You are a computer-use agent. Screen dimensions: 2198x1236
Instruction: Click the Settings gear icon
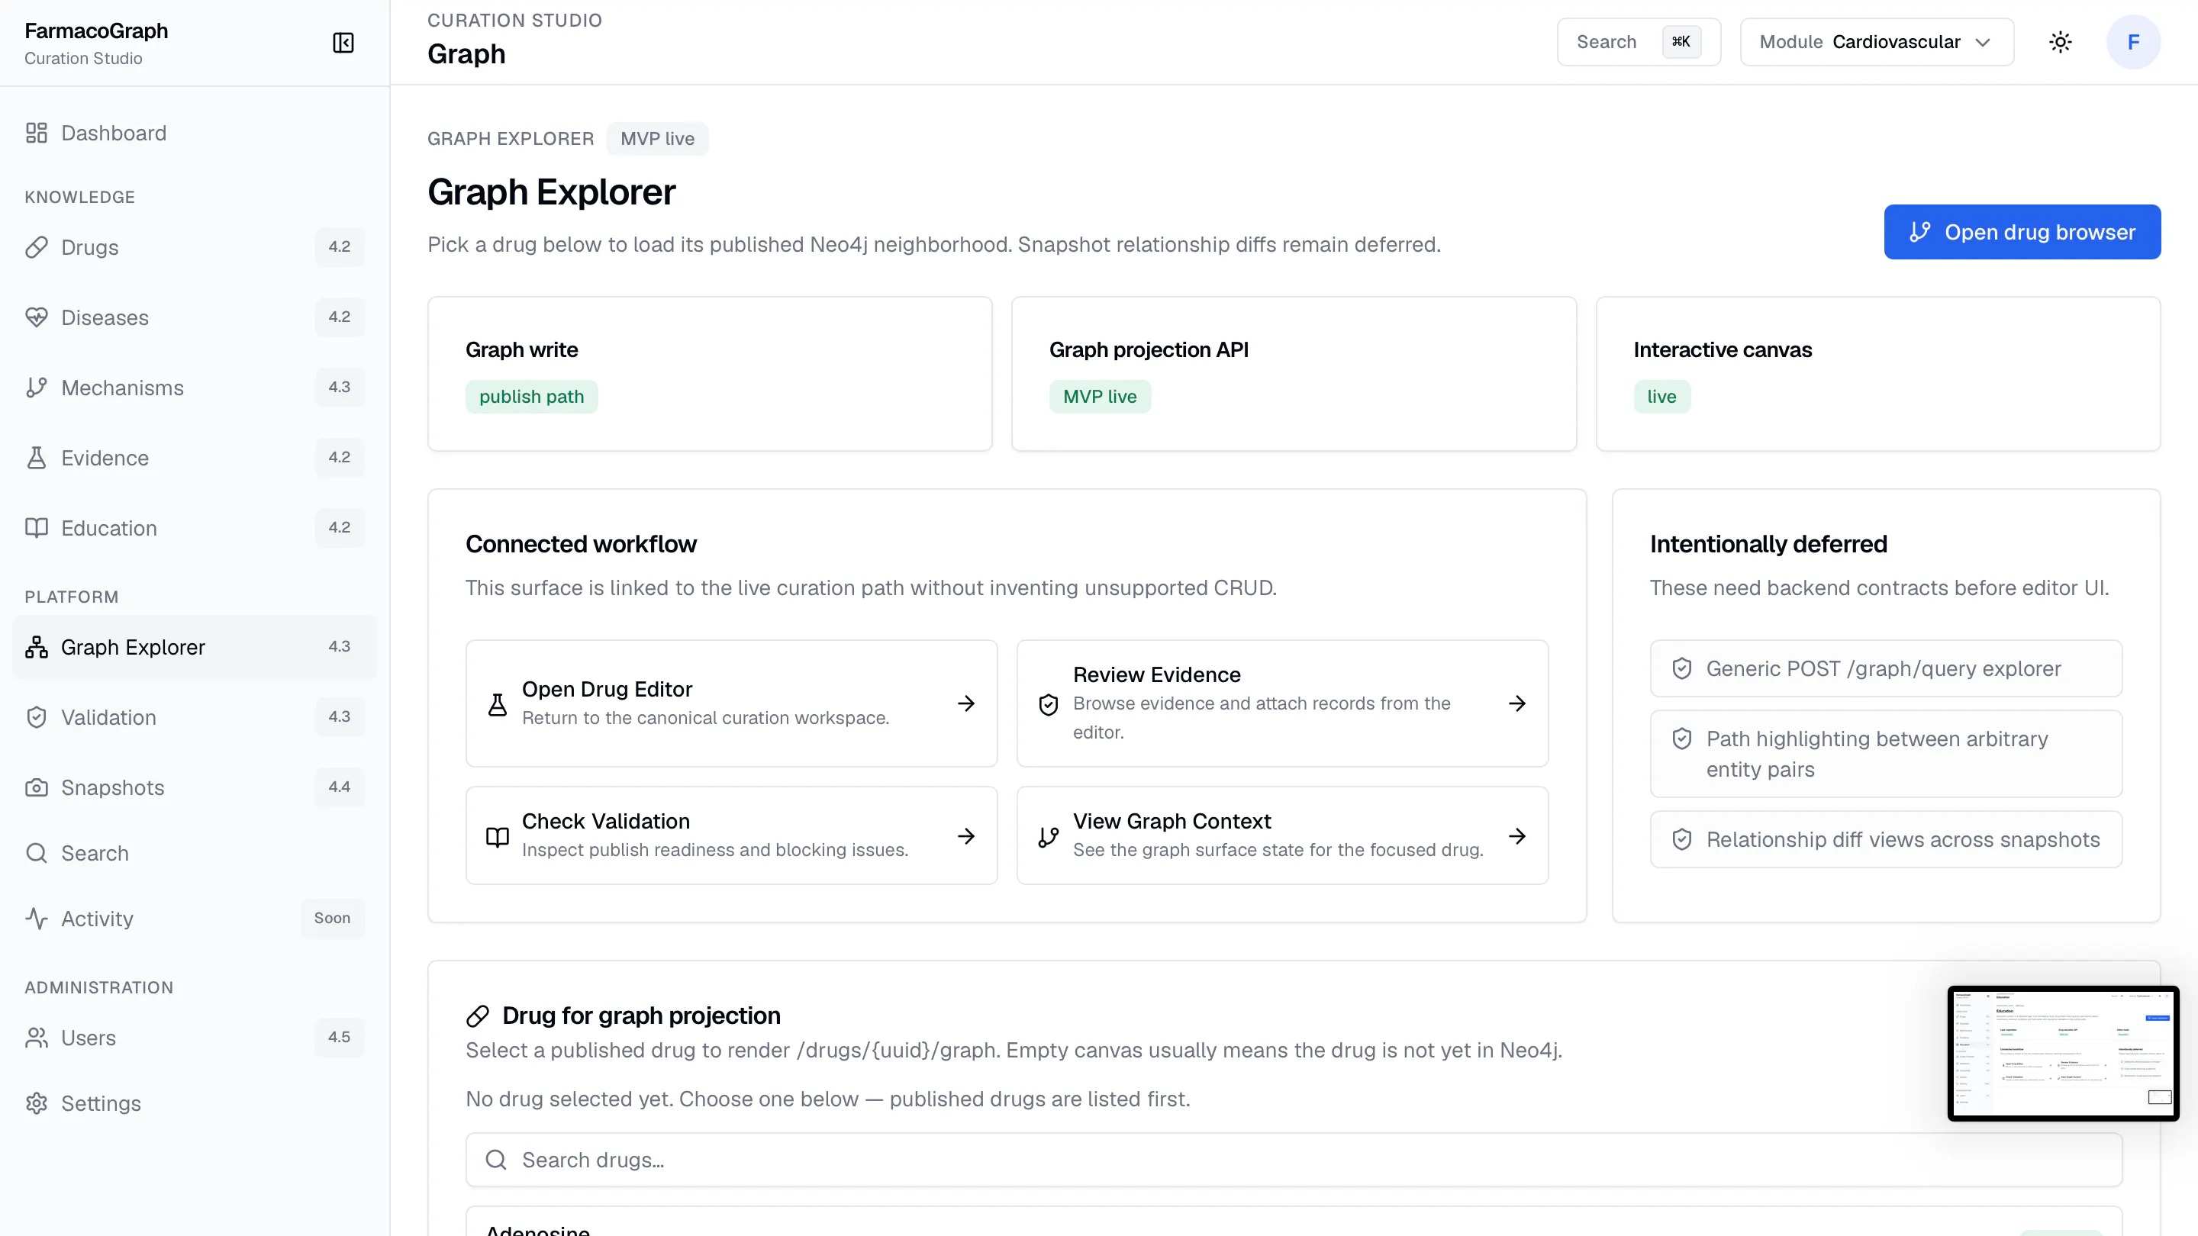[36, 1104]
